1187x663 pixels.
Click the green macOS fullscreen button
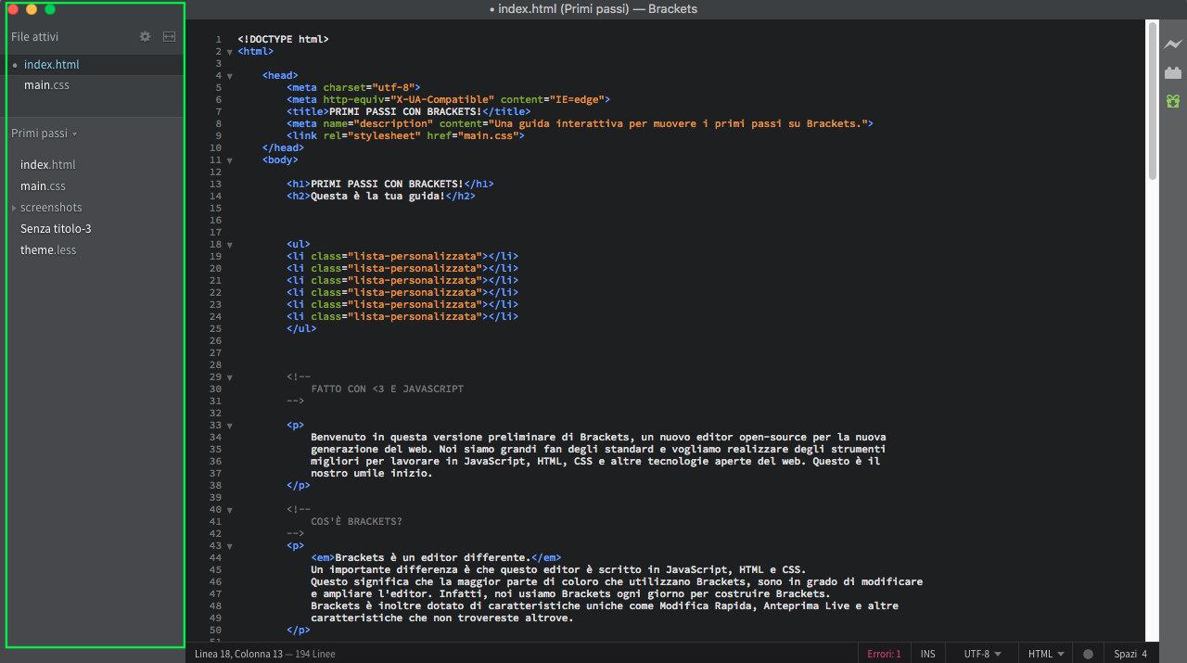coord(50,9)
